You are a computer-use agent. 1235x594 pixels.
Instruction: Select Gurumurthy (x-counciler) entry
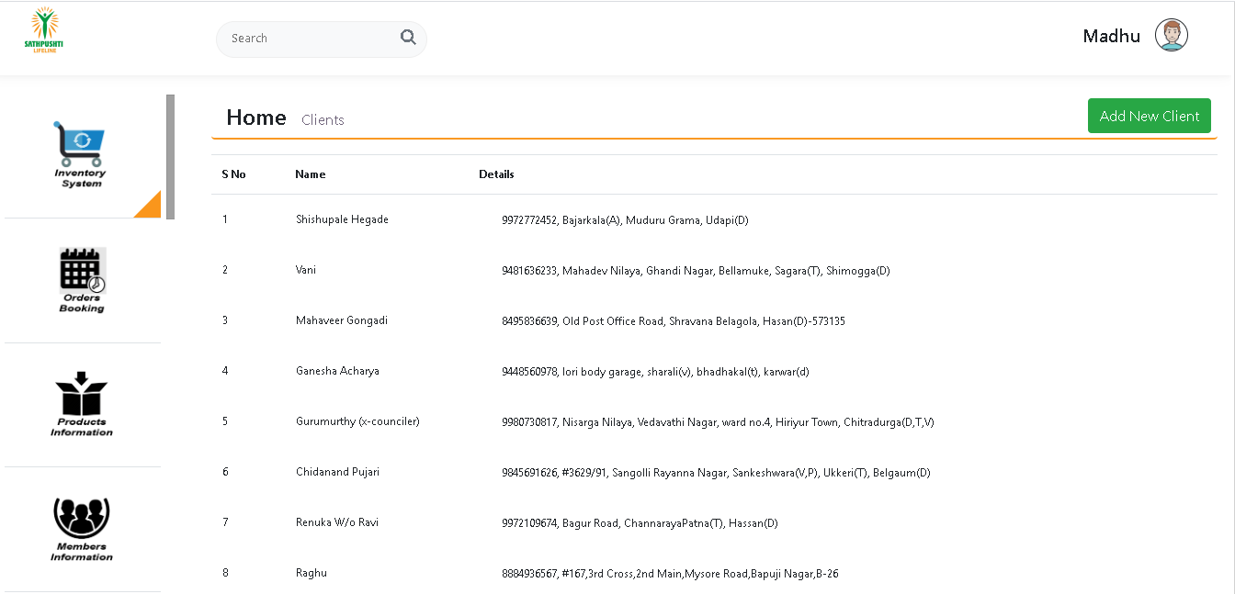coord(357,421)
